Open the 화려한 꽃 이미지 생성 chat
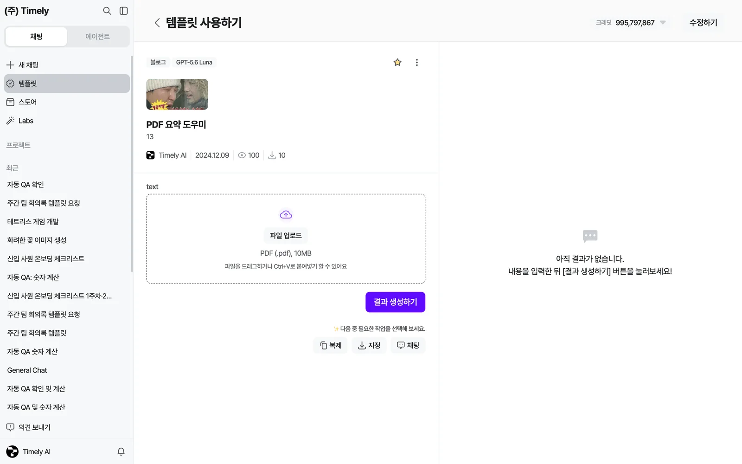Screen dimensions: 742x464 pyautogui.click(x=67, y=240)
